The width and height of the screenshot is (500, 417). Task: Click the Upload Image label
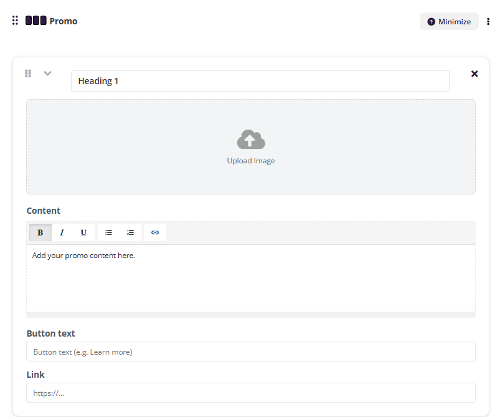click(251, 161)
